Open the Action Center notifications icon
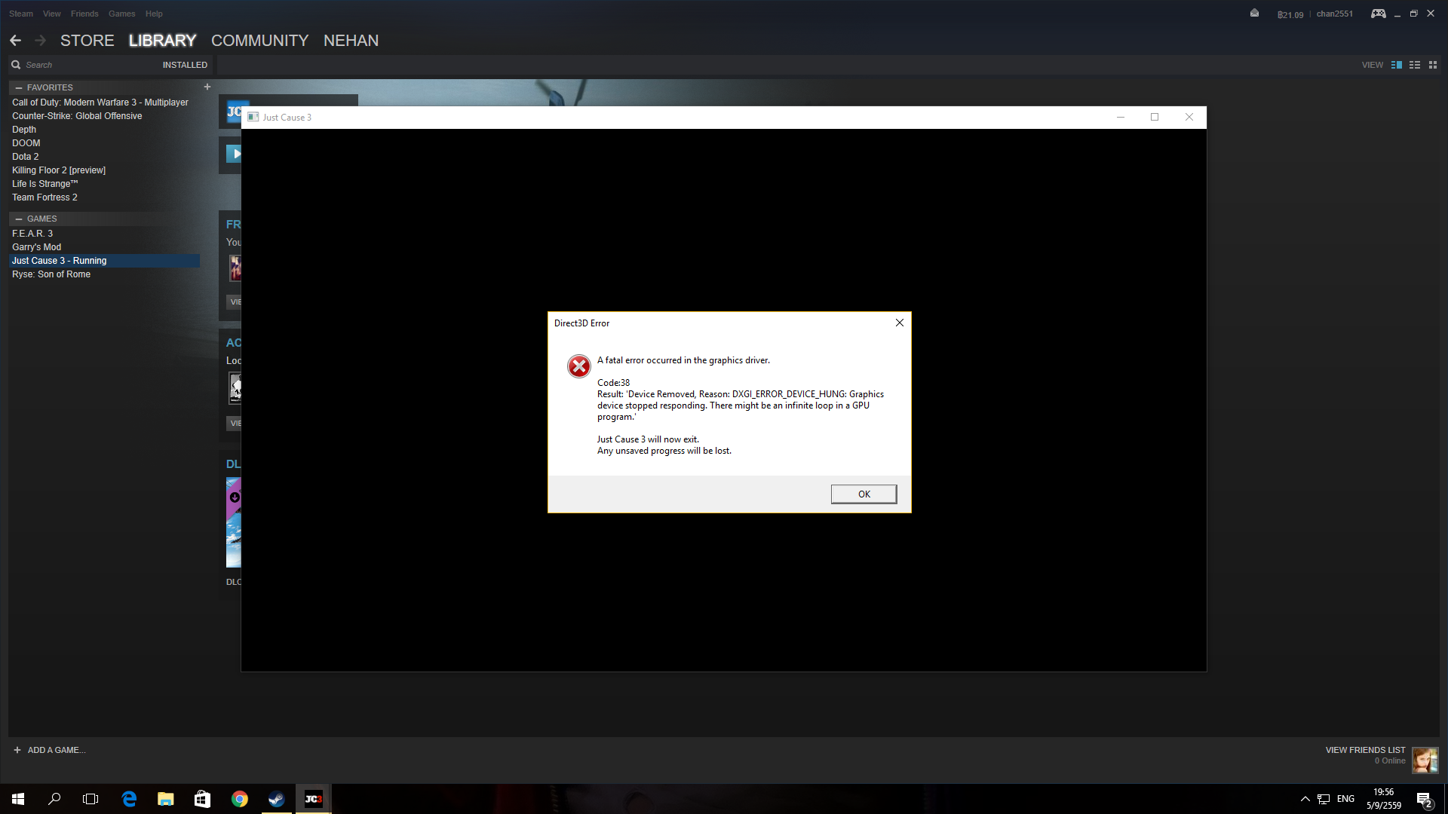Image resolution: width=1448 pixels, height=814 pixels. (1424, 799)
